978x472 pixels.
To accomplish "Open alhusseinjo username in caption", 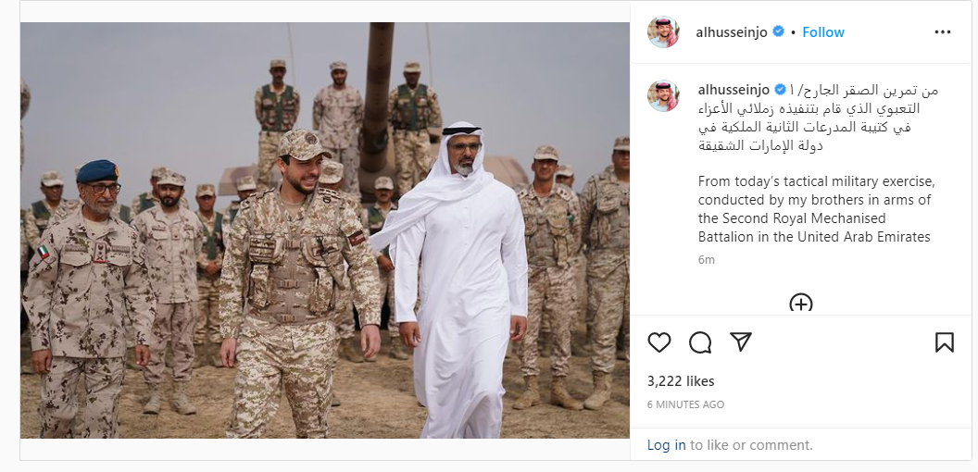I will 734,90.
